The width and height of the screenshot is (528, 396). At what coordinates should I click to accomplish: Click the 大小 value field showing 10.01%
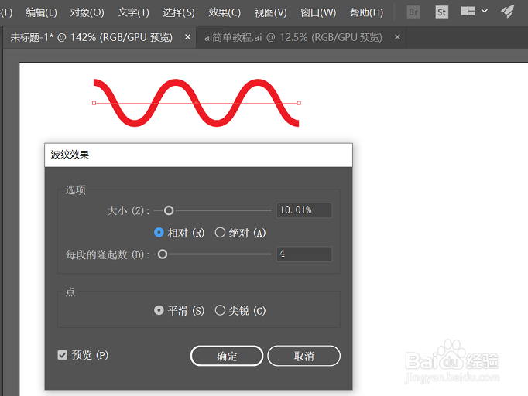tap(304, 210)
